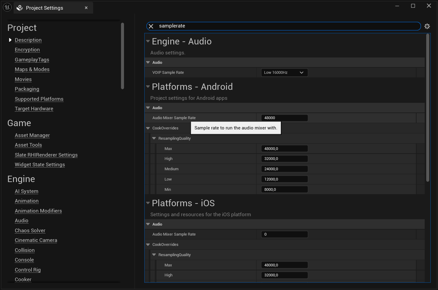This screenshot has height=290, width=438.
Task: Clear the samplerate search text
Action: [151, 26]
